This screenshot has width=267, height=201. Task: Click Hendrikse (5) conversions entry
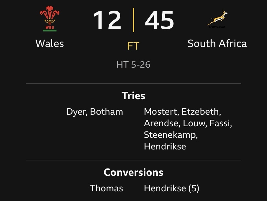click(x=171, y=188)
